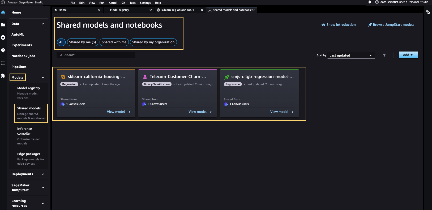The height and width of the screenshot is (210, 432).
Task: Open the View menu
Action: click(x=92, y=3)
